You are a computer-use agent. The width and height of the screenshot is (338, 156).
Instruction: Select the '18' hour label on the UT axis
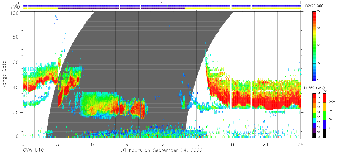[231, 144]
